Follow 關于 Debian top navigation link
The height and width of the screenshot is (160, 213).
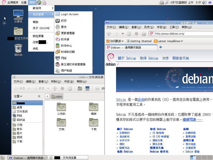(x=127, y=58)
